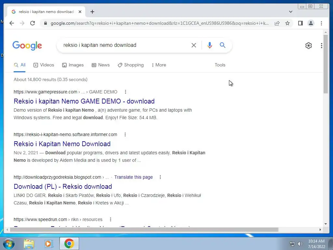Go to the Google logo homepage
This screenshot has height=250, width=333.
coord(27,46)
